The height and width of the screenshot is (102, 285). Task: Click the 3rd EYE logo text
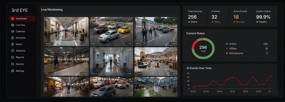pyautogui.click(x=20, y=10)
